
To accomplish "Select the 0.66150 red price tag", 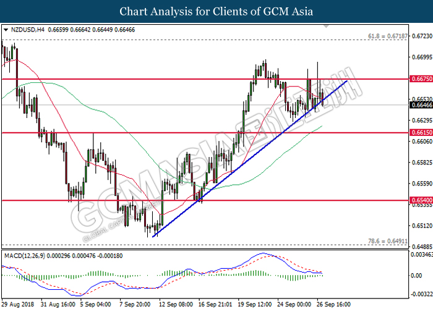I will pyautogui.click(x=419, y=132).
